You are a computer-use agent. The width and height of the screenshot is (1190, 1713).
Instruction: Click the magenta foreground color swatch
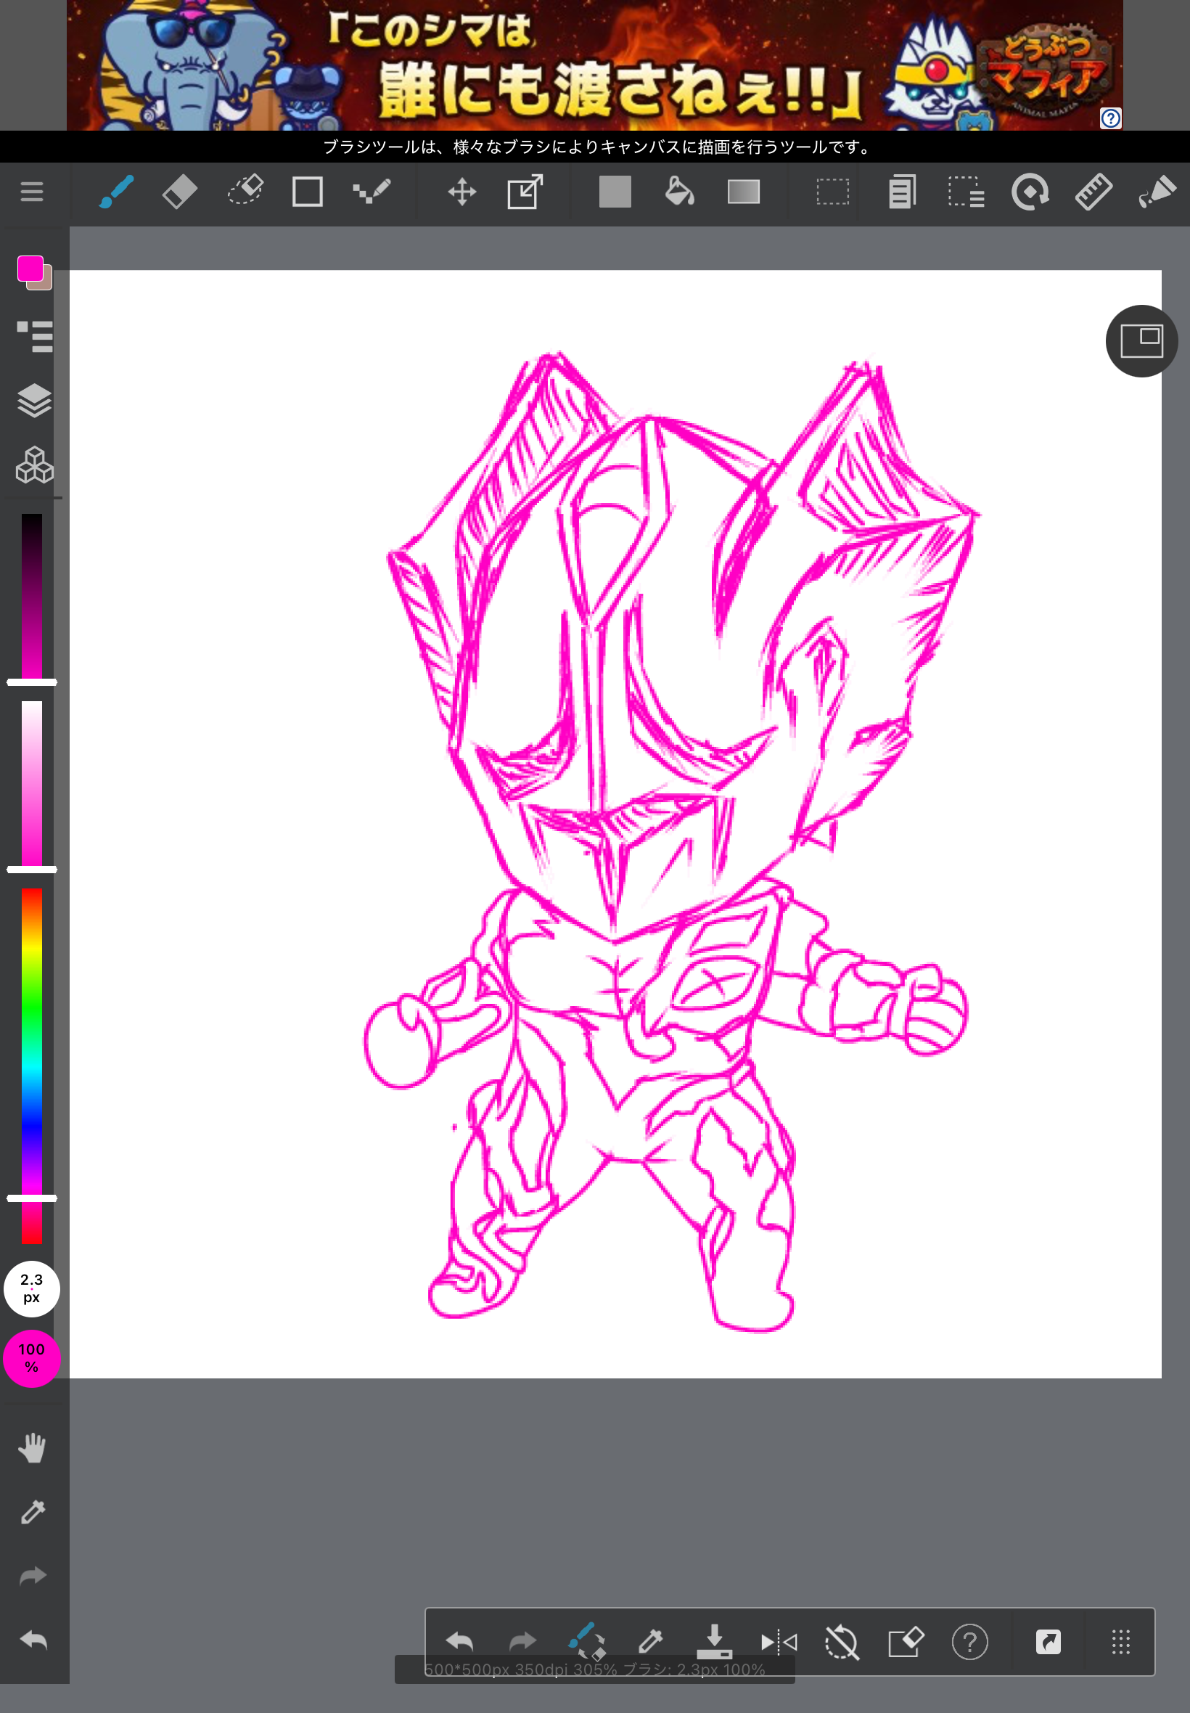(30, 269)
